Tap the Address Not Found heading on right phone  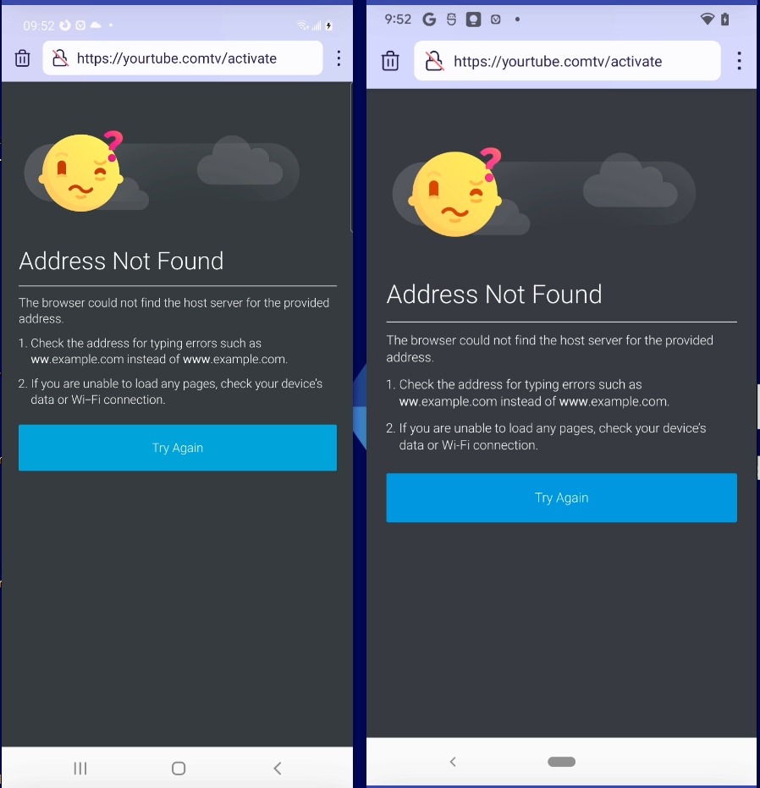494,295
